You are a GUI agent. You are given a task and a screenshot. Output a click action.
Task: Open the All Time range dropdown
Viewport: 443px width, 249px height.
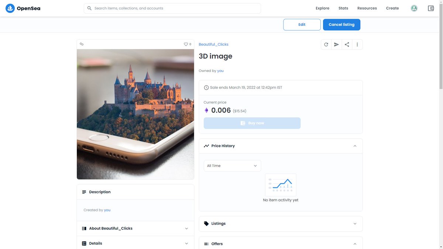click(x=232, y=166)
